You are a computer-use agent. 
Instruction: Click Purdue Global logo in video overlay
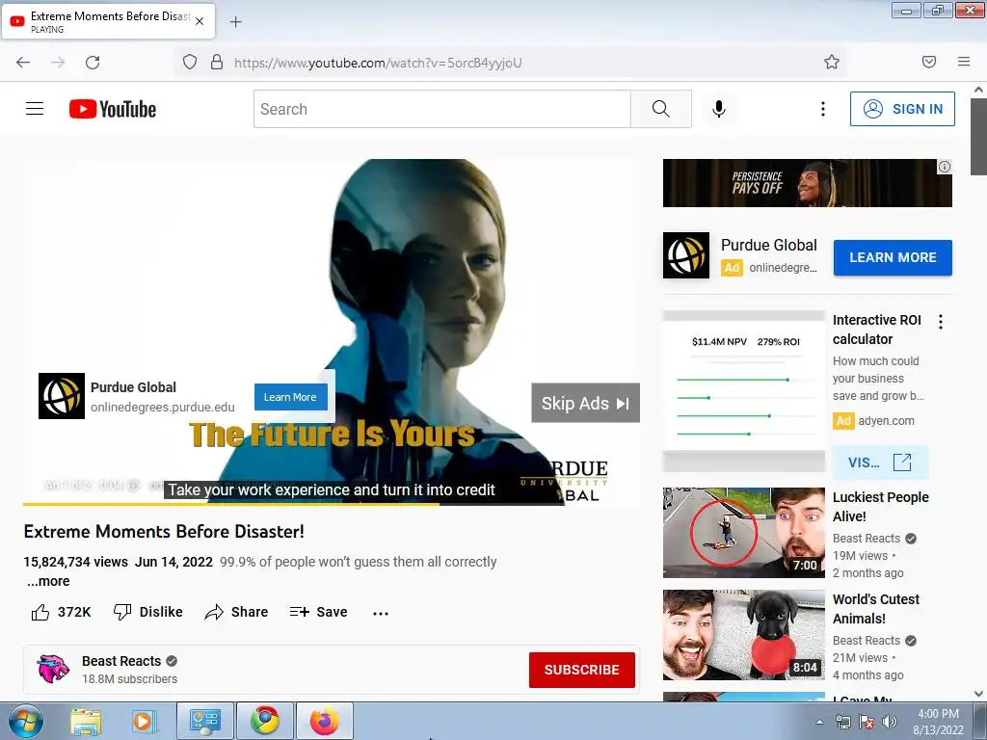coord(62,396)
